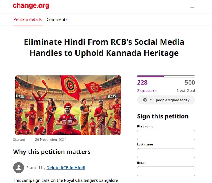Click the 228 signatures count
The width and height of the screenshot is (212, 183).
click(x=142, y=82)
